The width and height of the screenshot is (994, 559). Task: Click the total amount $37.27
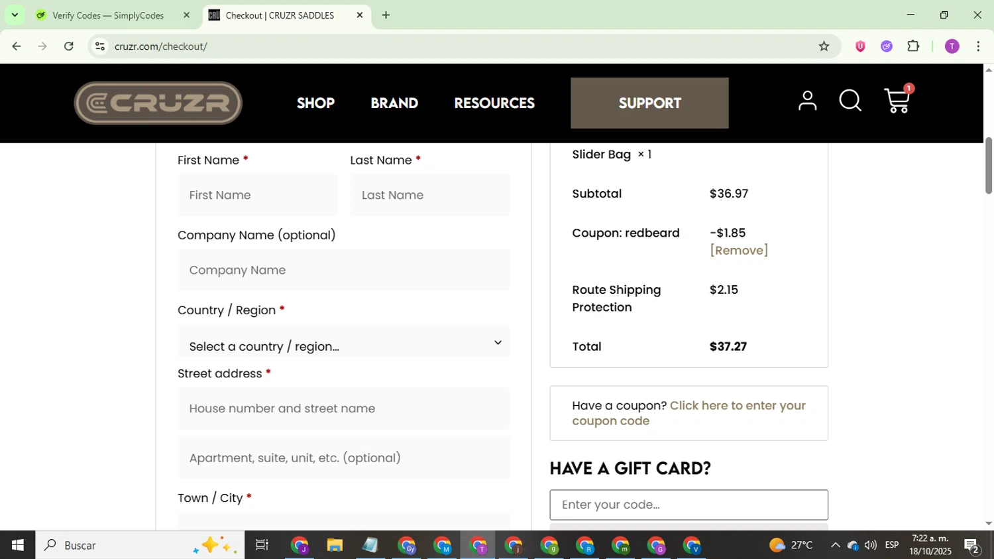click(x=728, y=346)
